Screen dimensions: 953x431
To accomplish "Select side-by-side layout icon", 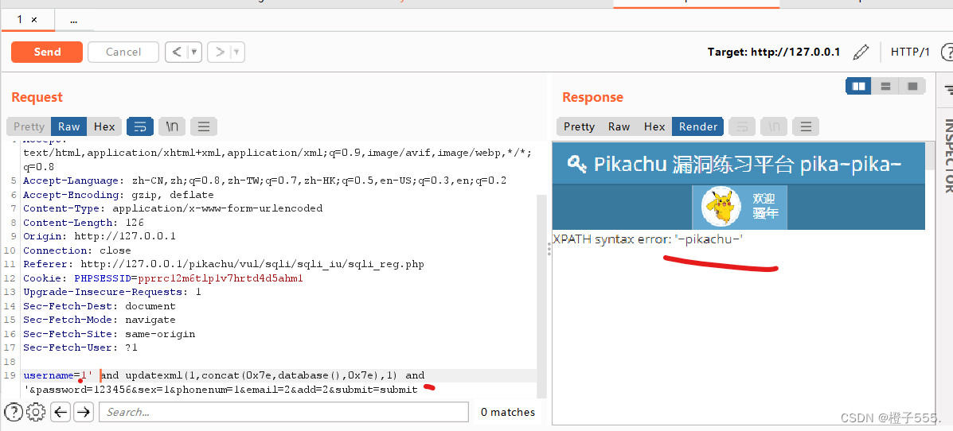I will 858,86.
